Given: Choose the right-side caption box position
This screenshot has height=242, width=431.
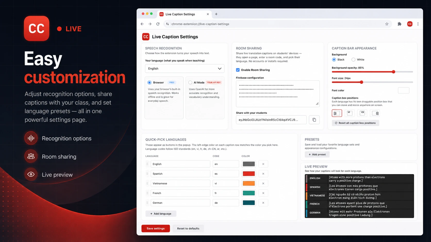Looking at the screenshot, I should 375,113.
